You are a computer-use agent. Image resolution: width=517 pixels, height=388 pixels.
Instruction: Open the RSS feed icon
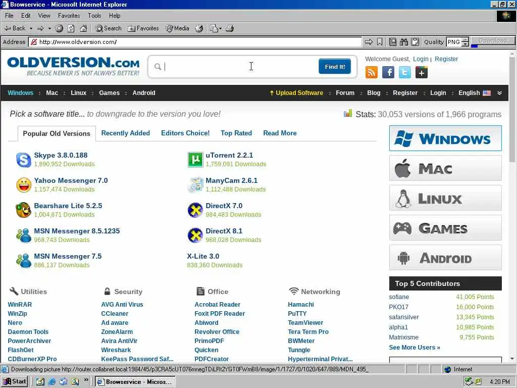pyautogui.click(x=372, y=72)
